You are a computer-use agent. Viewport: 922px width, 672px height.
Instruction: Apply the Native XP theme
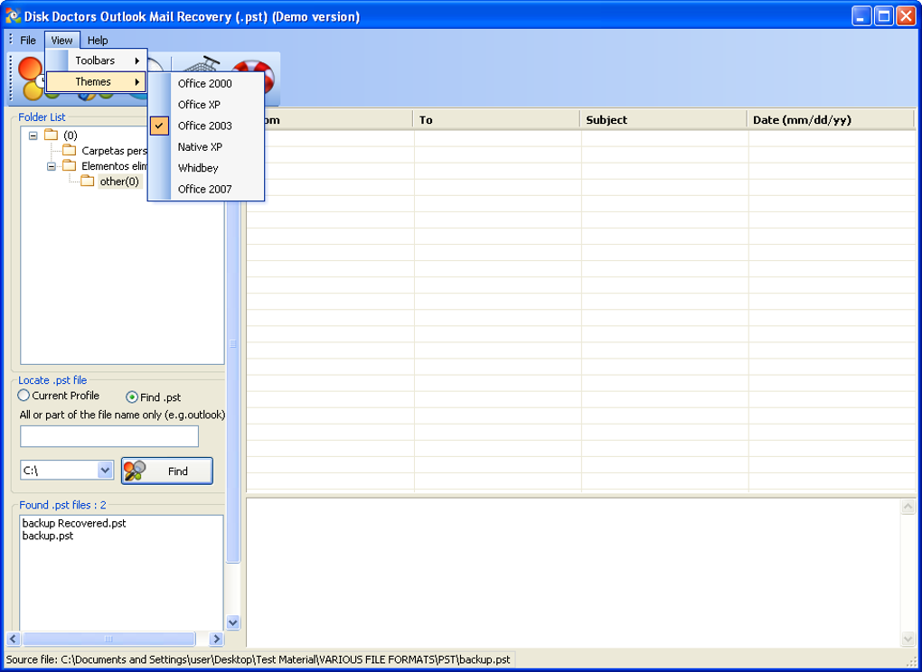[204, 147]
